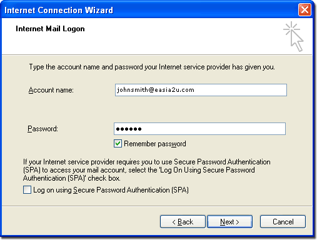Proceed with the Next button
This screenshot has height=240, width=317.
(229, 222)
